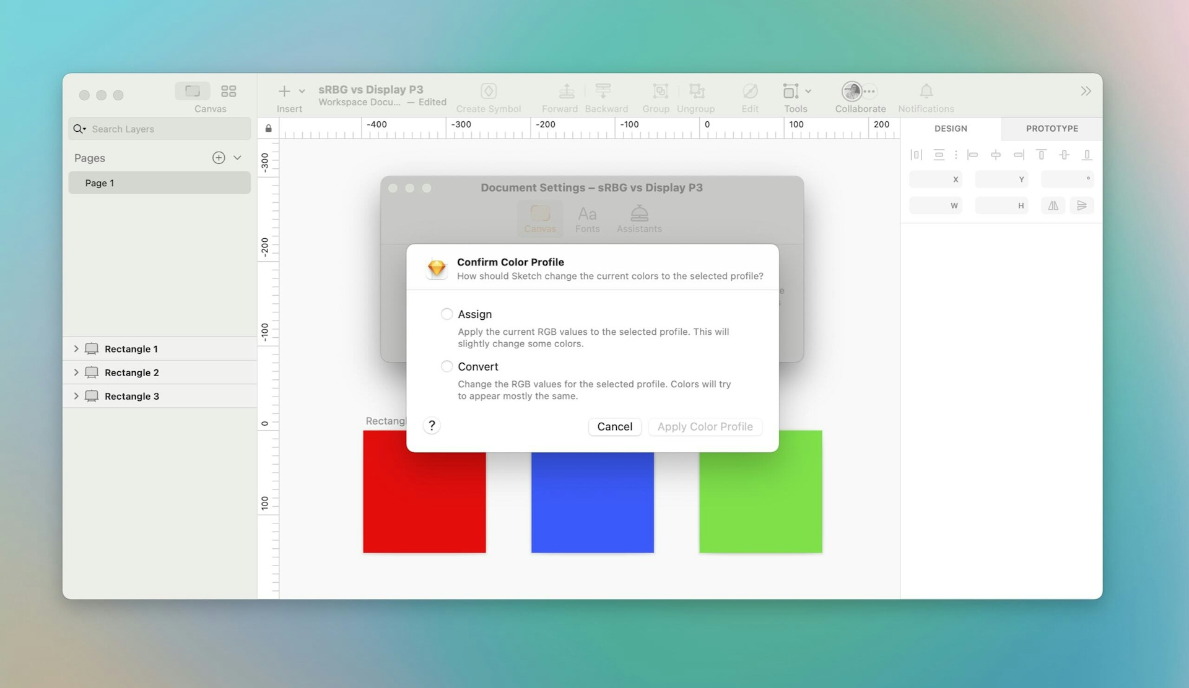Viewport: 1189px width, 688px height.
Task: Collapse the Pages section chevron
Action: (237, 158)
